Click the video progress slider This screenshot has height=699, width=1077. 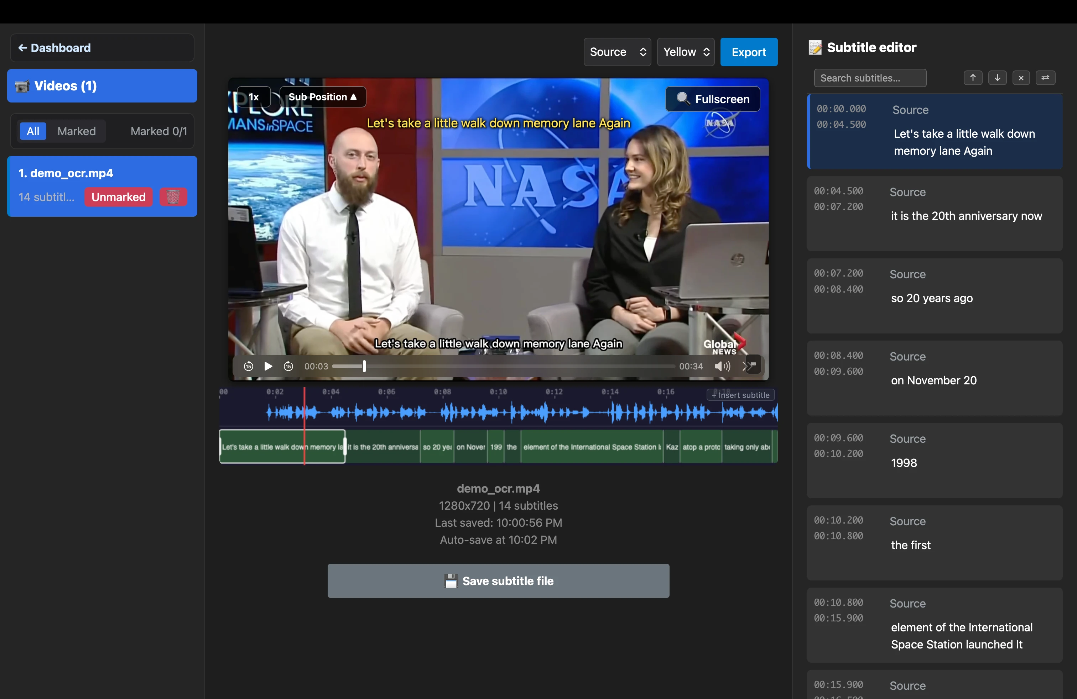tap(503, 366)
